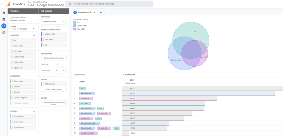
Task: Select the Gender dimension
Action: (23, 87)
